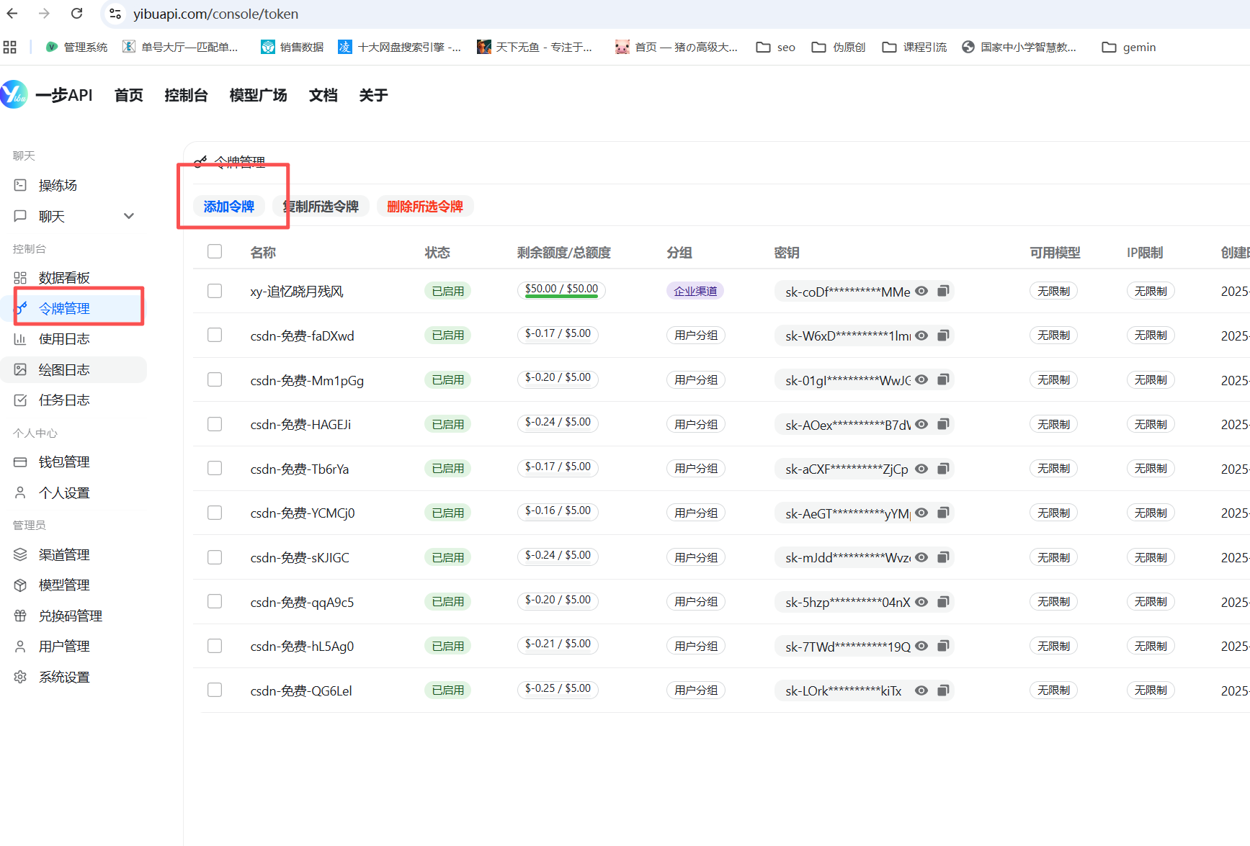Open the 销售数据 bookmark
Screen dimensions: 1250x846
[293, 48]
